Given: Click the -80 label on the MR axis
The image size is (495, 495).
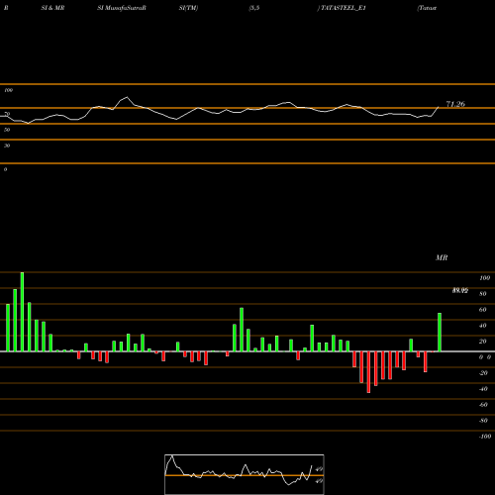Looking at the screenshot, I should click(483, 421).
